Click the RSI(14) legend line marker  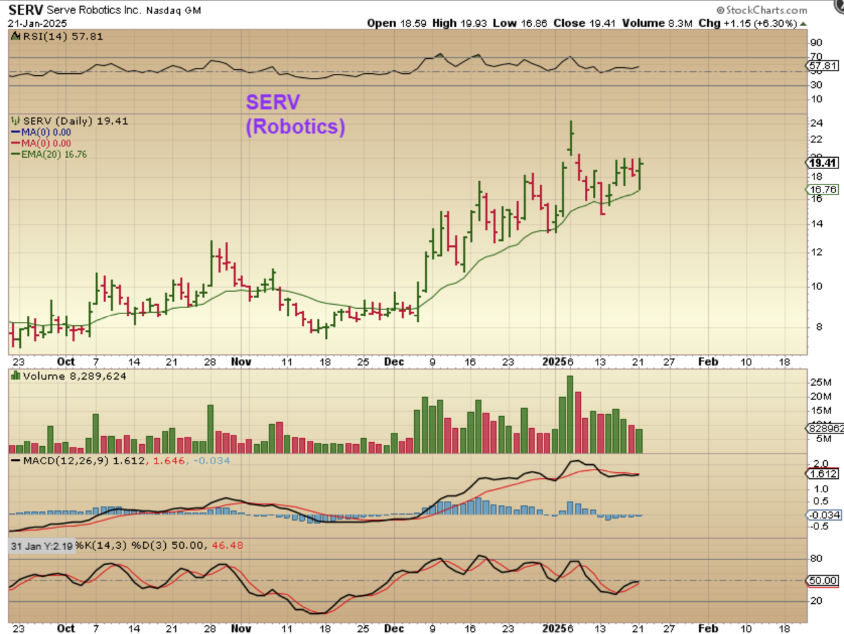point(15,37)
